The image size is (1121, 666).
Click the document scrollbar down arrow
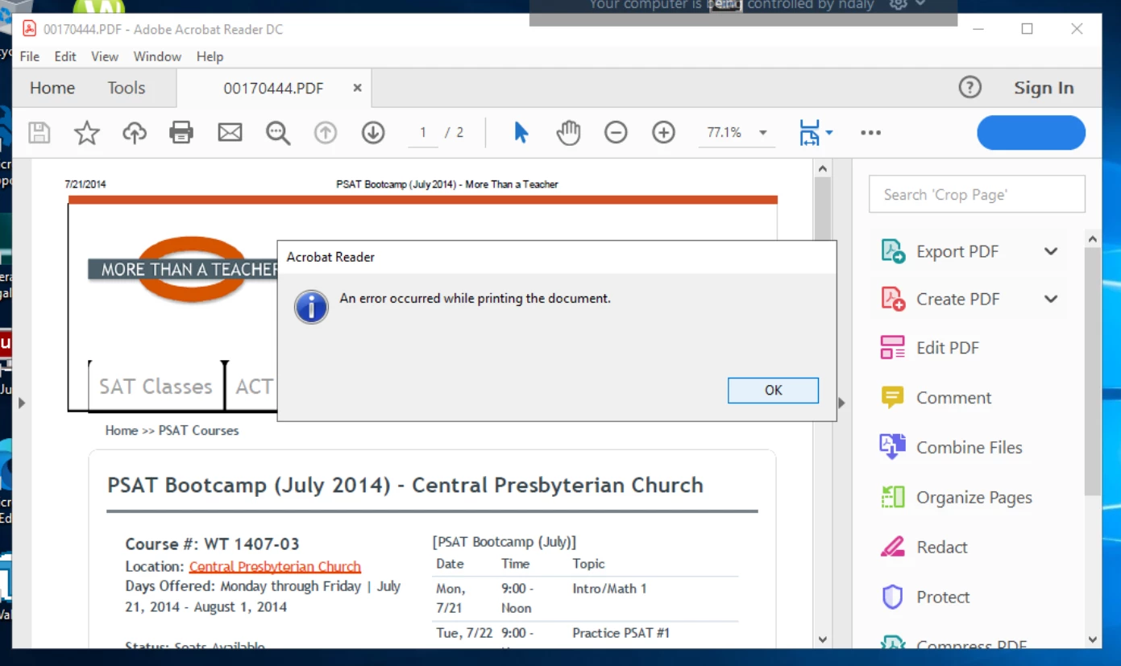(822, 639)
